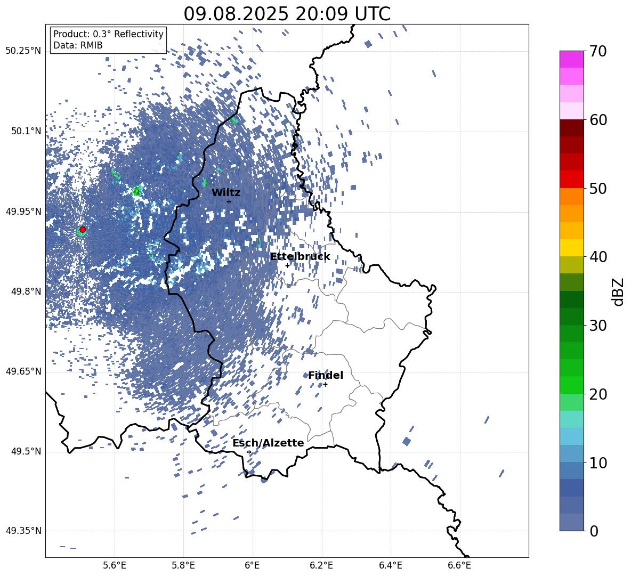Image resolution: width=631 pixels, height=576 pixels.
Task: Click the 49.95°N latitude label
Action: coord(23,211)
